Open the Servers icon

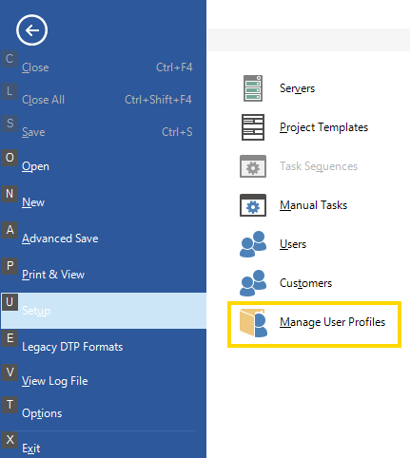tap(253, 88)
